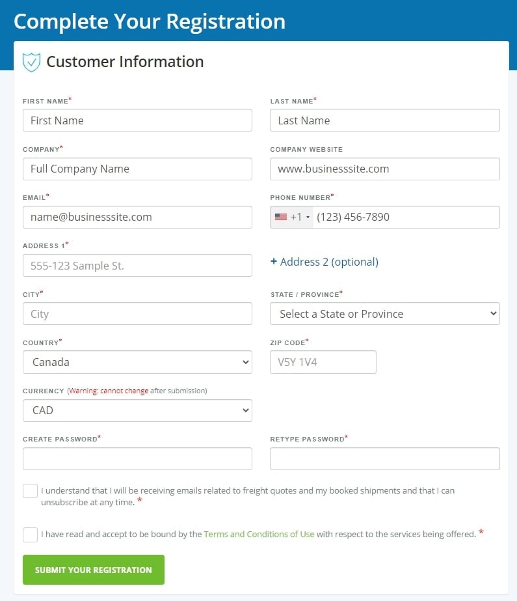Viewport: 517px width, 601px height.
Task: Accept the Terms and Conditions checkbox
Action: point(30,535)
